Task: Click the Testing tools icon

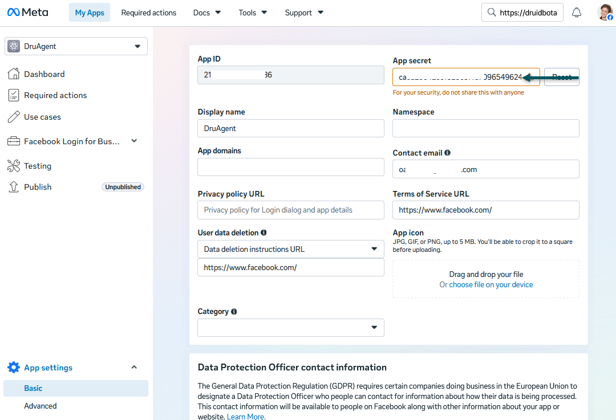Action: click(14, 166)
